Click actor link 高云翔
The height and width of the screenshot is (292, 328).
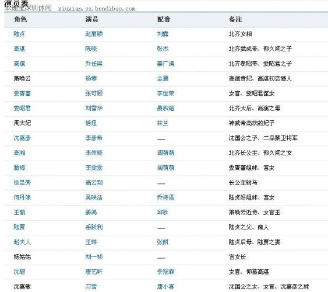pos(94,183)
